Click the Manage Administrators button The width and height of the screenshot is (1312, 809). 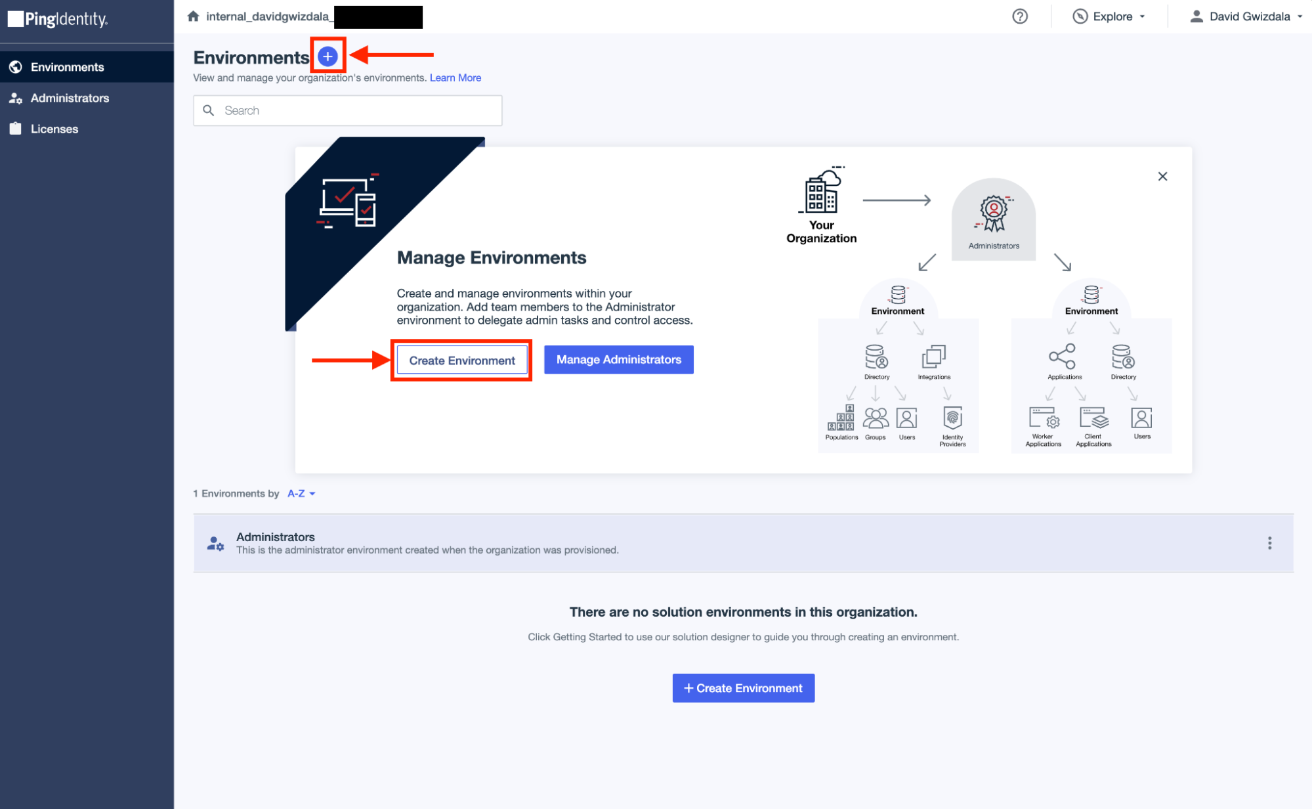click(620, 359)
